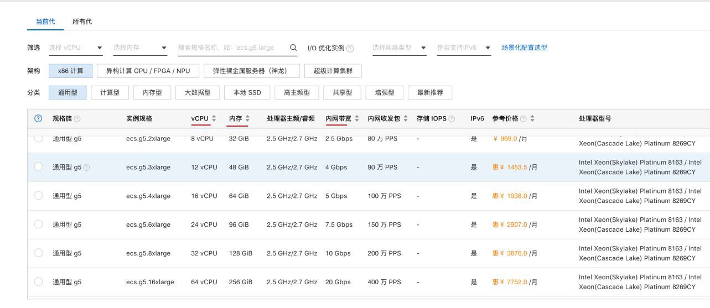Expand the 是否支持IPv6 dropdown
The image size is (710, 308).
(464, 48)
